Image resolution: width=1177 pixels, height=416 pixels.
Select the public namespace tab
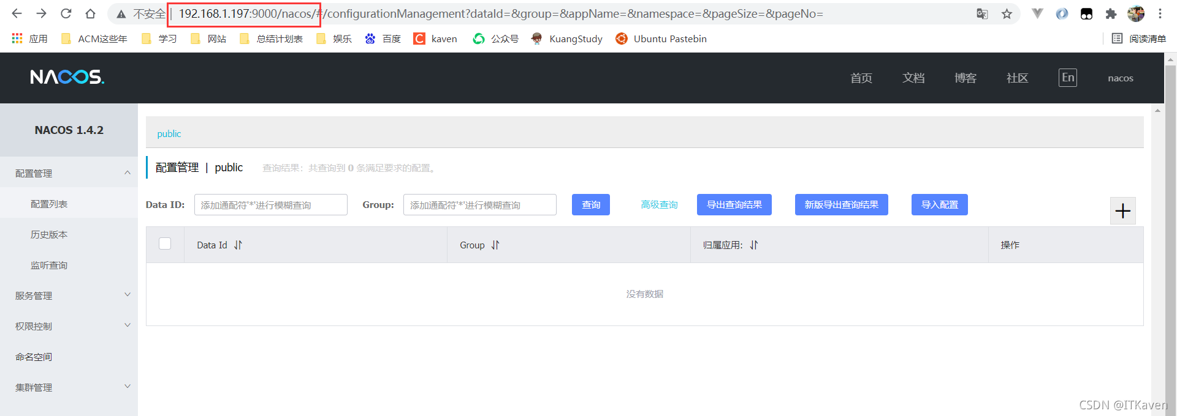click(169, 133)
